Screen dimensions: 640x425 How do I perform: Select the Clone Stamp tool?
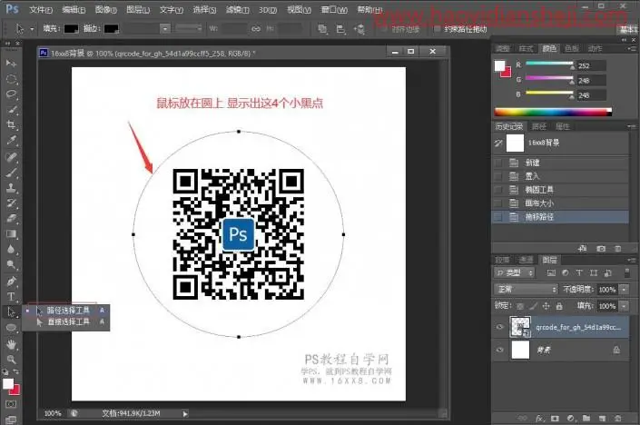tap(11, 188)
